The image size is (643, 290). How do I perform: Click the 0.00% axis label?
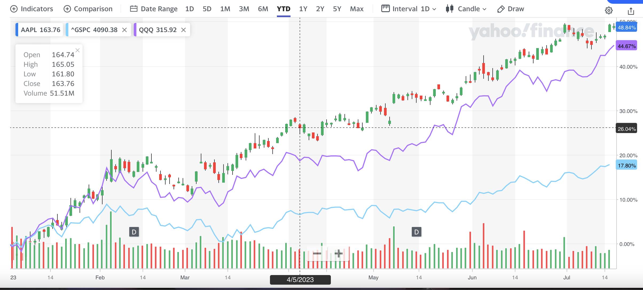click(x=627, y=244)
